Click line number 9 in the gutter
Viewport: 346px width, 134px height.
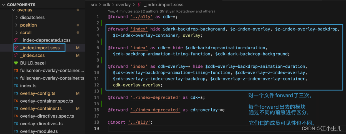(98, 66)
